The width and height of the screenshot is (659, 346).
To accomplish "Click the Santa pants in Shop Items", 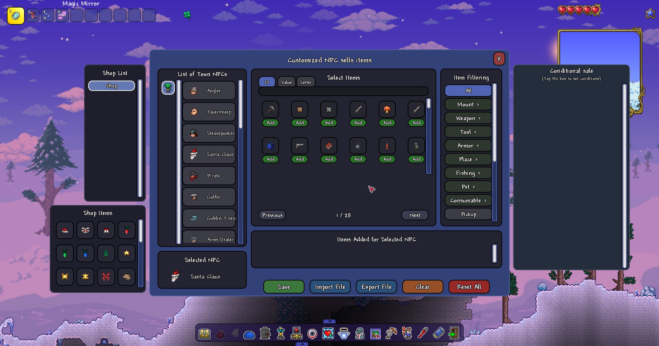I will click(106, 230).
